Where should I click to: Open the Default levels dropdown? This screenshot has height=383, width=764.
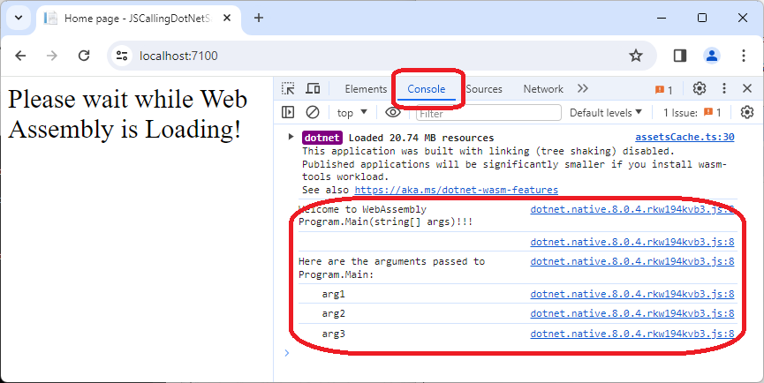click(606, 113)
